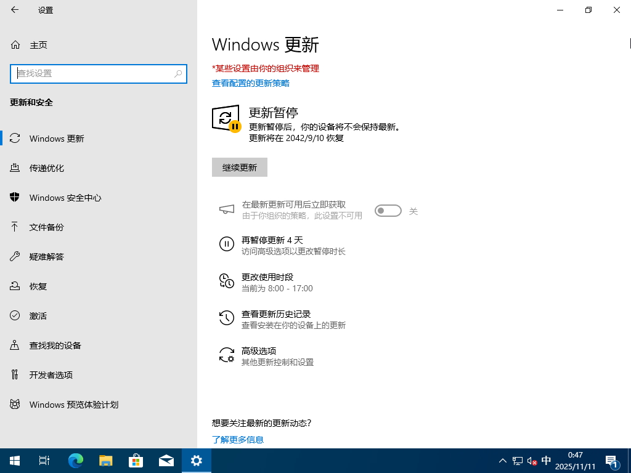Open 开发者选项 settings
Image resolution: width=631 pixels, height=473 pixels.
pos(51,374)
